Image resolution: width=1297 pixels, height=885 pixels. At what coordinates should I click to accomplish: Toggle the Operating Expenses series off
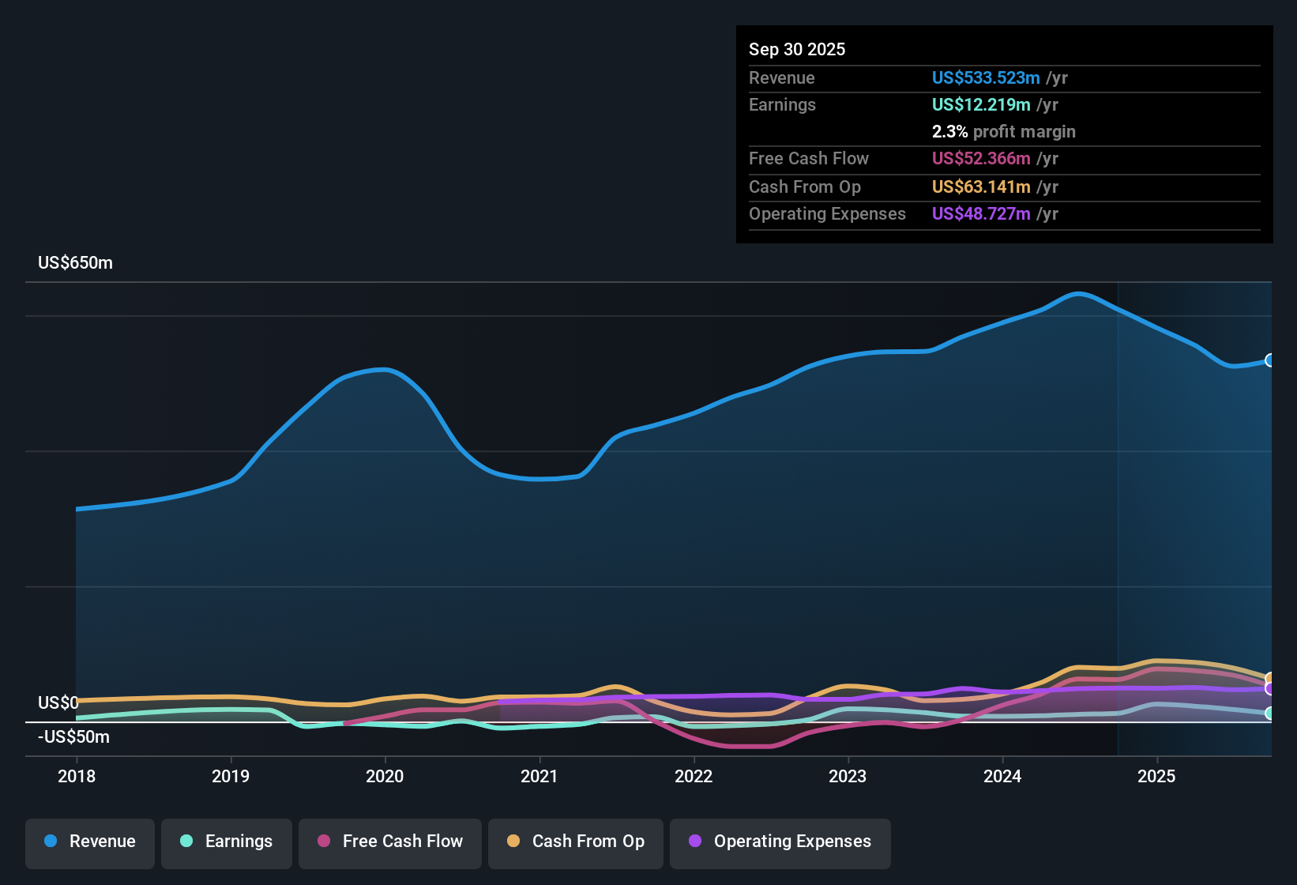(780, 843)
